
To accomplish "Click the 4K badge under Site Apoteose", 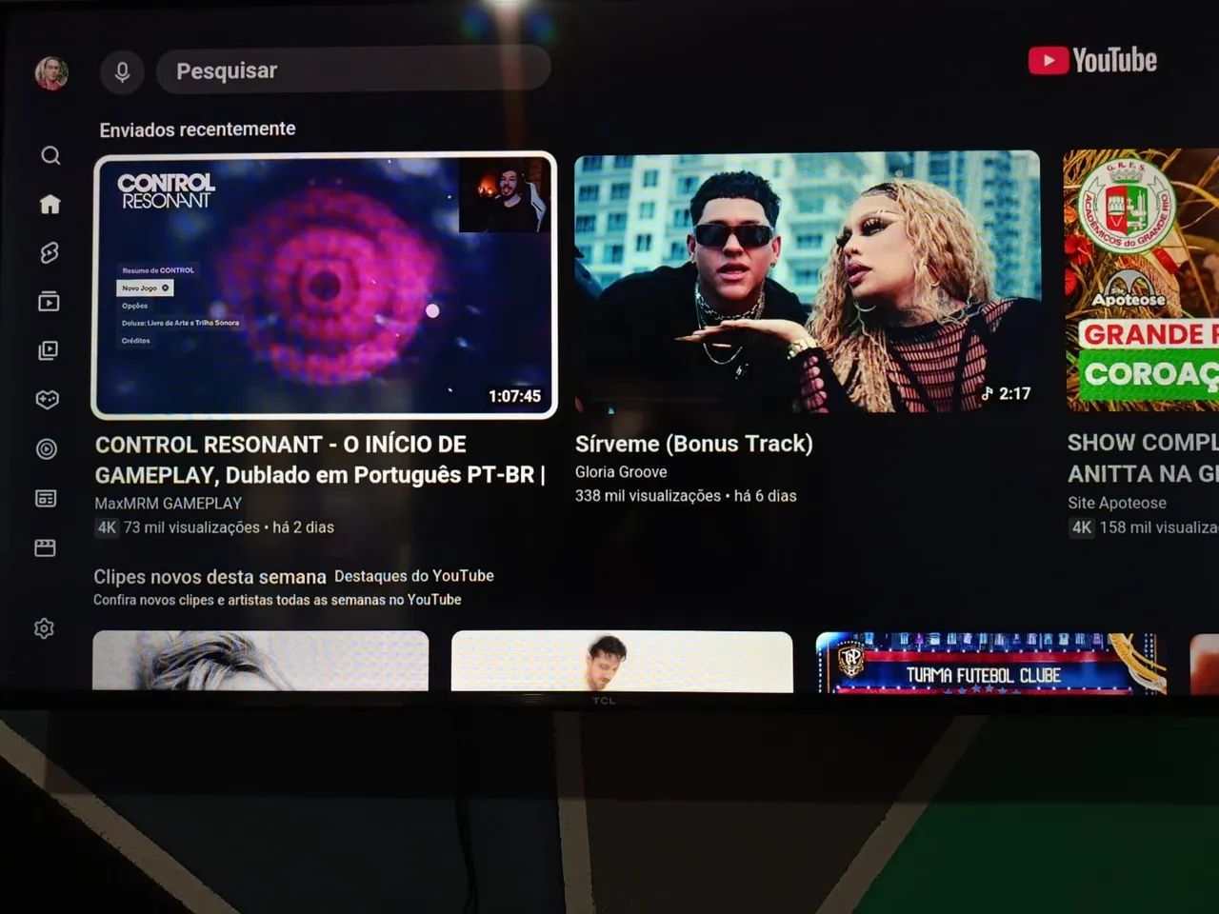I will click(1081, 527).
